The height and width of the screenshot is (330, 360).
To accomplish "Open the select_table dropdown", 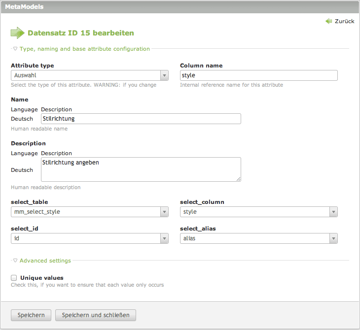I will tap(90, 212).
